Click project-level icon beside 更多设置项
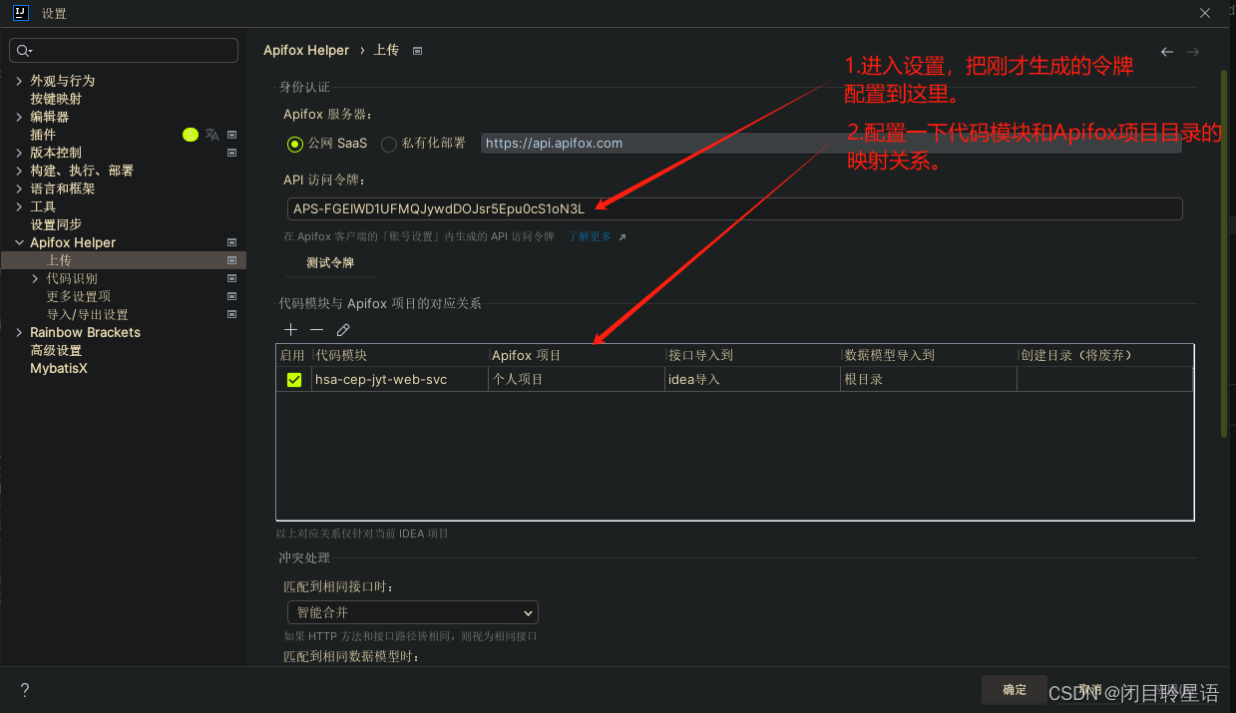The width and height of the screenshot is (1236, 713). (231, 296)
